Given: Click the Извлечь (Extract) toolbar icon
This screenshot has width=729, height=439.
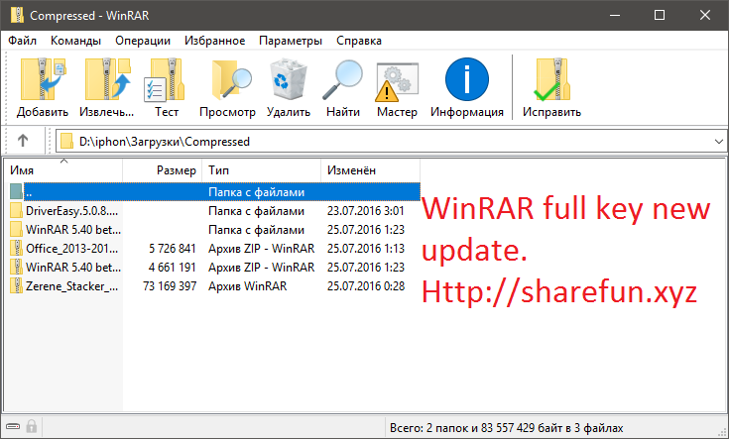Looking at the screenshot, I should pyautogui.click(x=107, y=79).
